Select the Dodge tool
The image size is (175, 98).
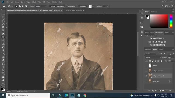coord(3,60)
